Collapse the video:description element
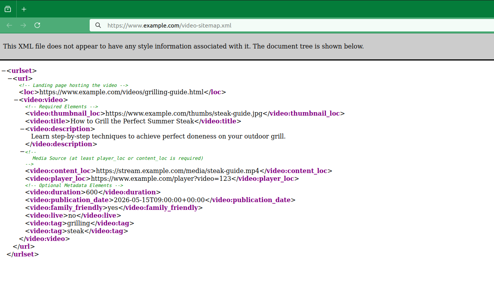Screen dimensions: 494x303 point(22,129)
